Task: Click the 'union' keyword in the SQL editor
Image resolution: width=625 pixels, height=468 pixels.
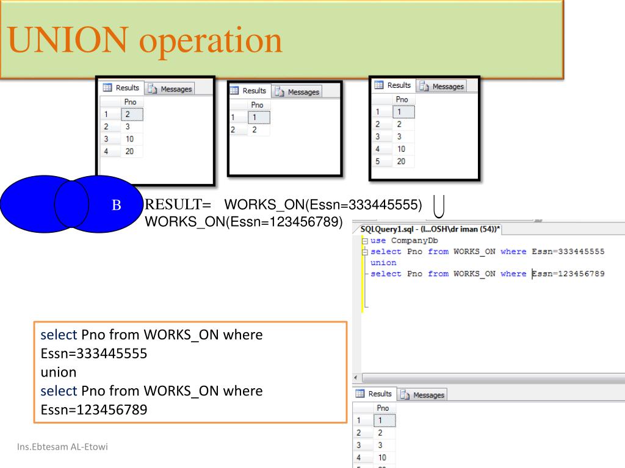Action: click(x=383, y=263)
